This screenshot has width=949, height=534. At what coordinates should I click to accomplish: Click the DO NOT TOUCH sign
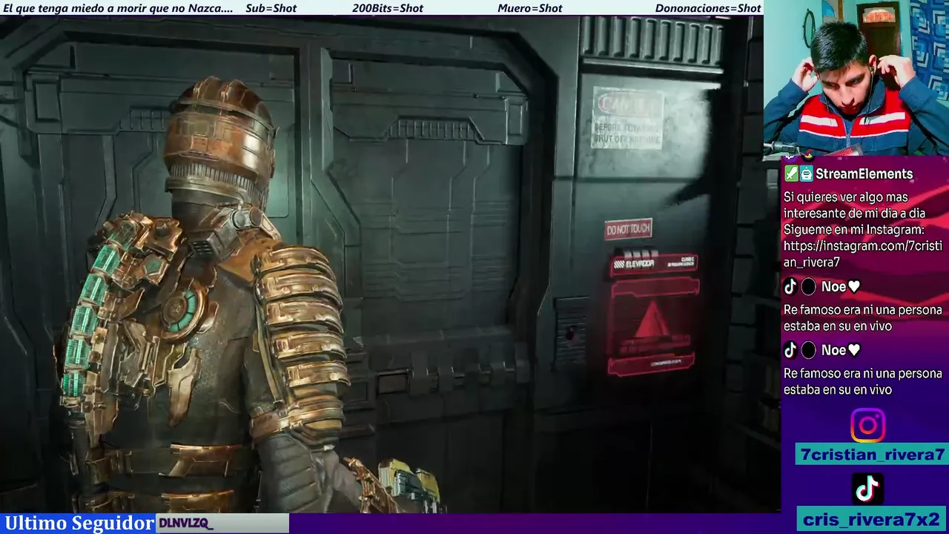click(x=629, y=230)
